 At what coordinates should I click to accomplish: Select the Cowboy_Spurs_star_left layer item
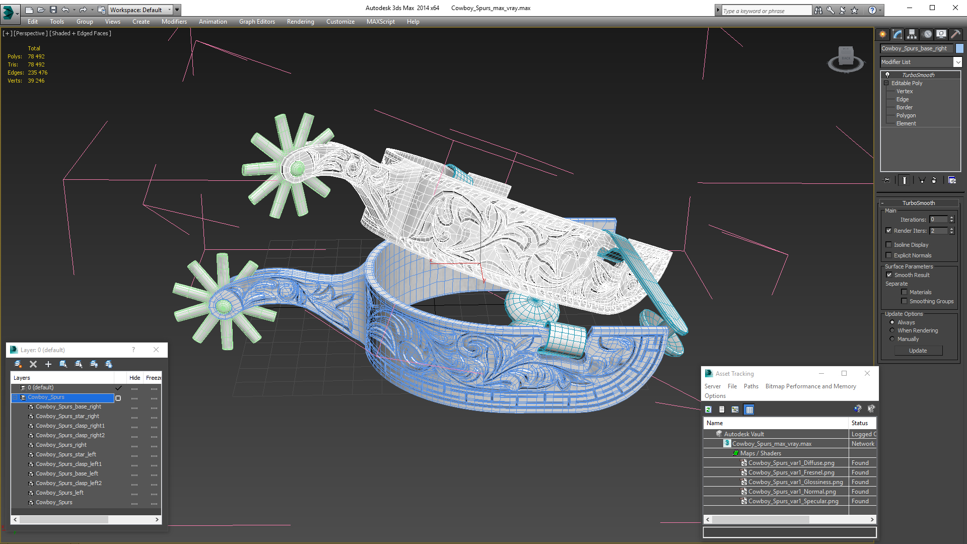[x=65, y=454]
